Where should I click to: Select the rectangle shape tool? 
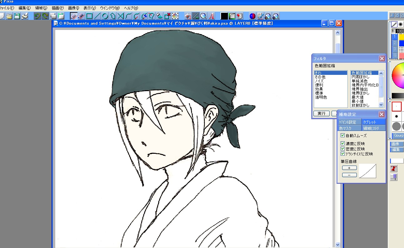pos(89,16)
